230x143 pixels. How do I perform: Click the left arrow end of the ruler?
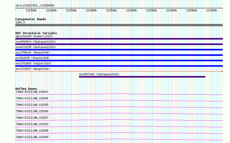pos(16,8)
